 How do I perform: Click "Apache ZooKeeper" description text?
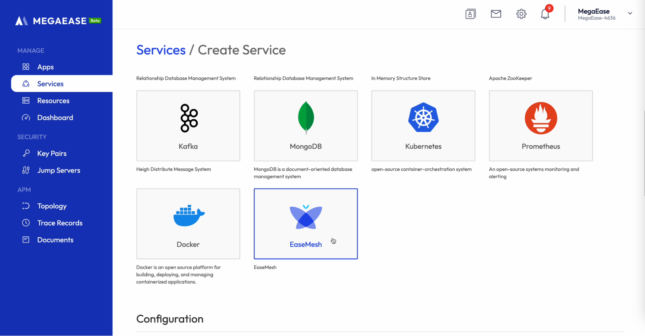click(x=510, y=78)
